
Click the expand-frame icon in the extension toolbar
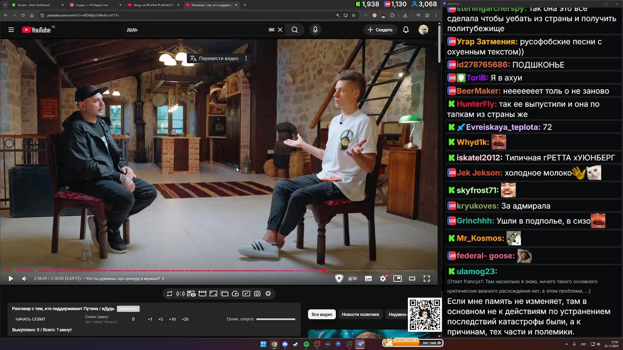point(213,294)
